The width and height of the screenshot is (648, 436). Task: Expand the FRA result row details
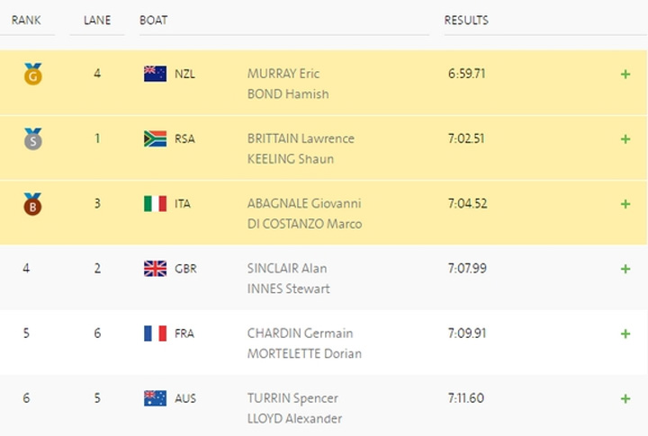pos(625,334)
